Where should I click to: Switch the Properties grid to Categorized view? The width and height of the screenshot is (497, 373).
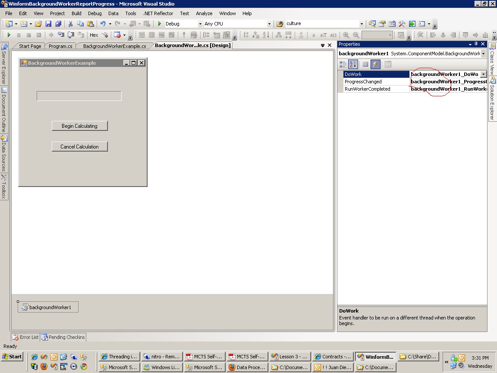tap(343, 64)
